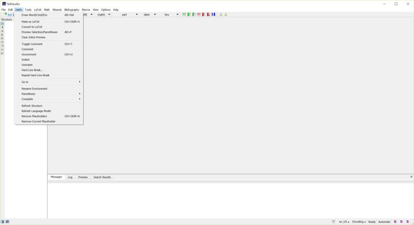Open the Edit menu
This screenshot has height=225, width=414.
pos(10,10)
